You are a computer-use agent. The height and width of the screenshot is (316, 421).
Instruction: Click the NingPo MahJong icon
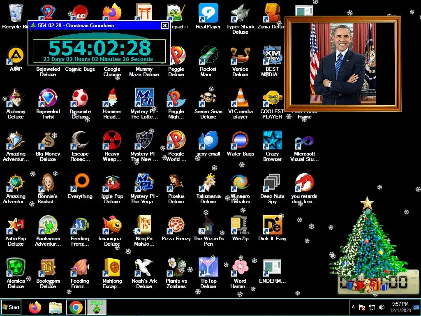(144, 225)
